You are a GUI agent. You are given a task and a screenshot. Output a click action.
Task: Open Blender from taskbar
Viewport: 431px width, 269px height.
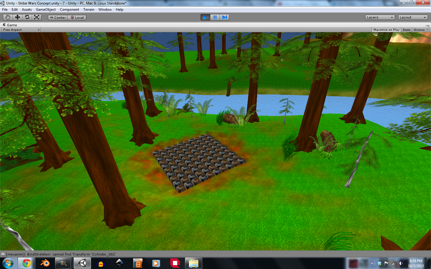[45, 263]
